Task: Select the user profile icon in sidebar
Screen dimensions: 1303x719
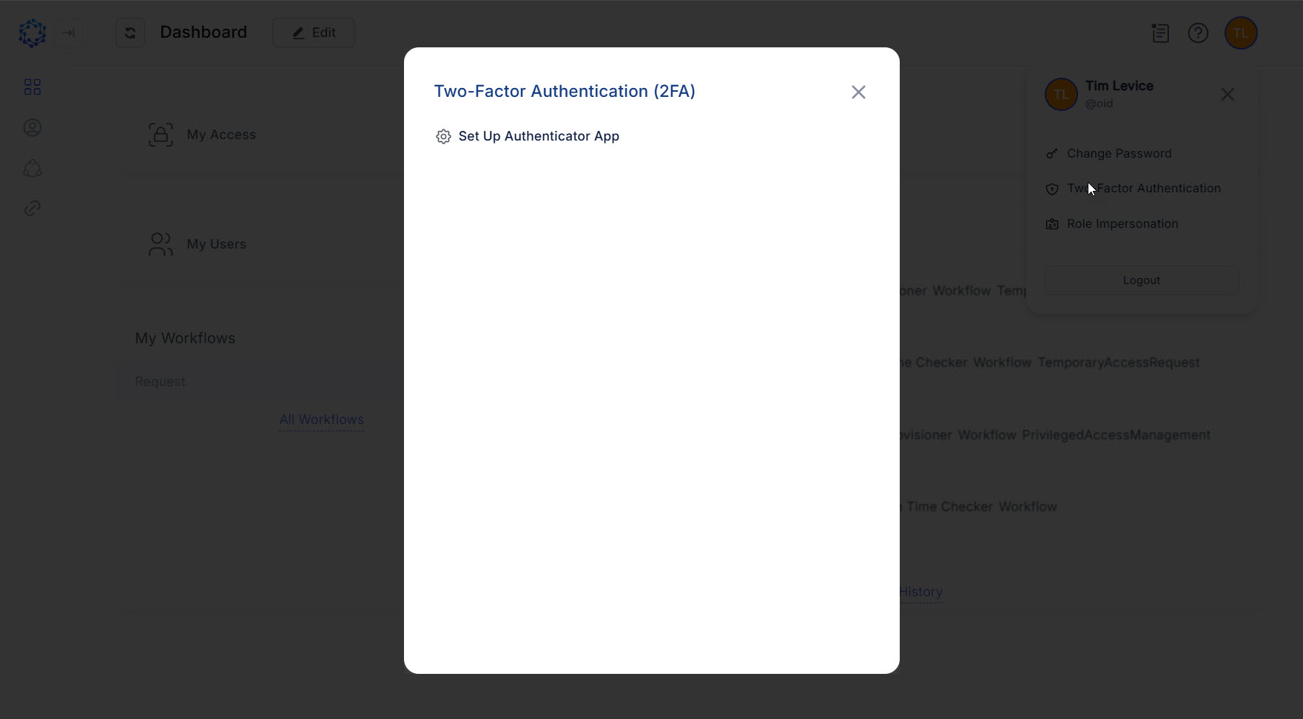Action: (x=32, y=127)
